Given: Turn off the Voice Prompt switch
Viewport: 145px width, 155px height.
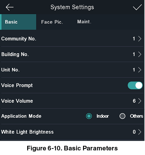Looking at the screenshot, I should pyautogui.click(x=135, y=85).
